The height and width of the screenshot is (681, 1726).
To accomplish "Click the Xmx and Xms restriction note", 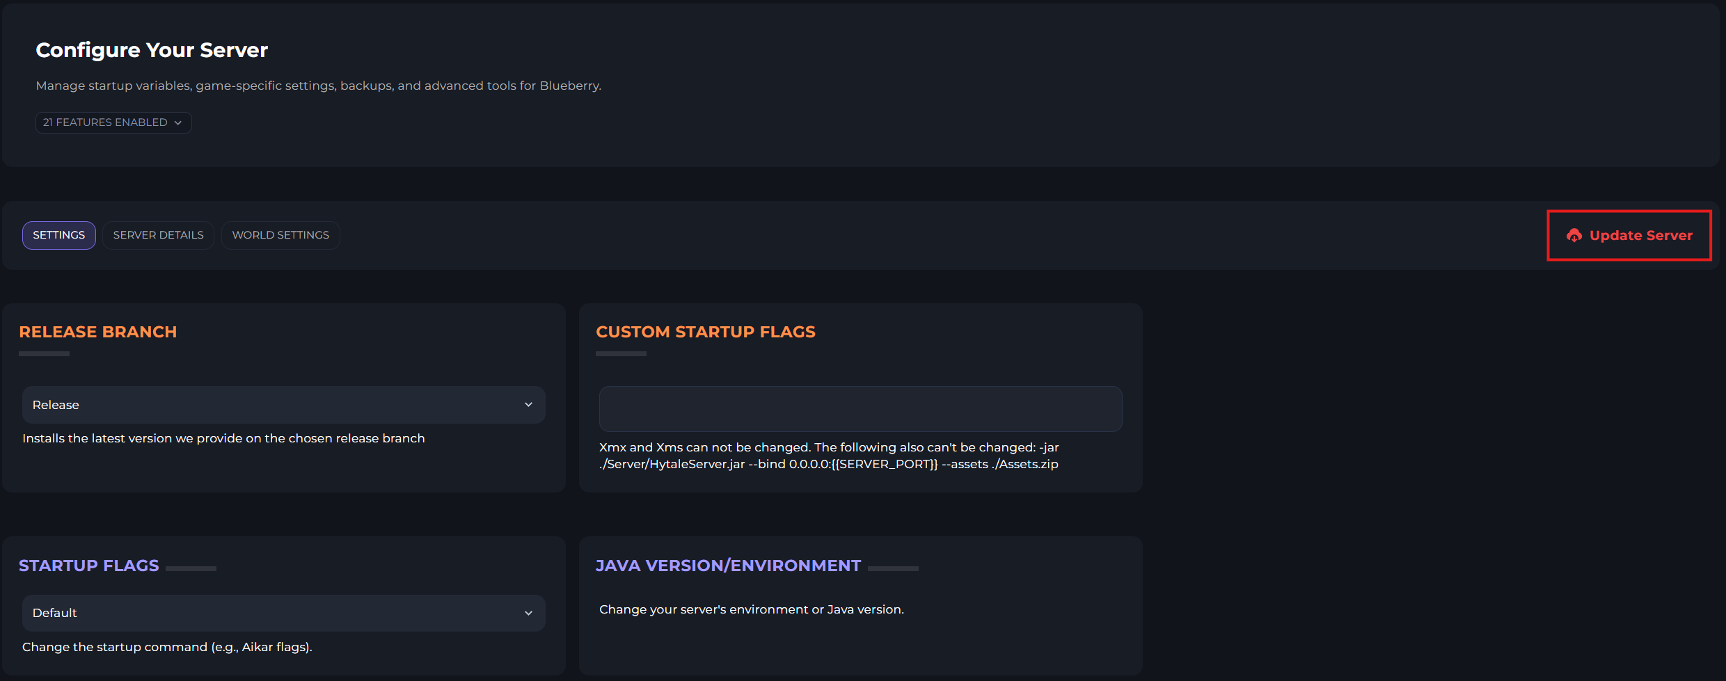I will pos(828,456).
